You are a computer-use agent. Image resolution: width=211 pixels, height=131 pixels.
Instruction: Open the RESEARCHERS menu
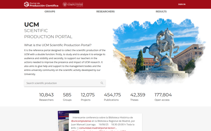(x=105, y=12)
